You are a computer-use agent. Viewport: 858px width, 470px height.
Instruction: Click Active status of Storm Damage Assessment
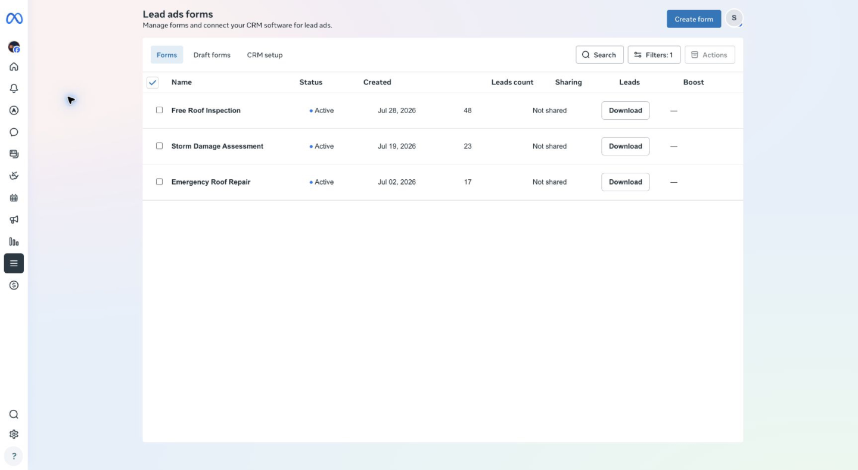322,146
